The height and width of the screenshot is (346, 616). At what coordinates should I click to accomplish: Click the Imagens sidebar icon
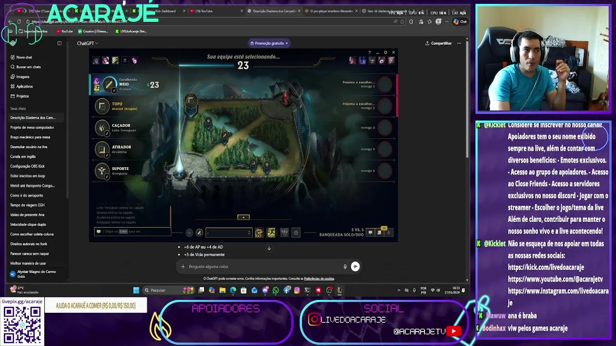click(x=13, y=76)
